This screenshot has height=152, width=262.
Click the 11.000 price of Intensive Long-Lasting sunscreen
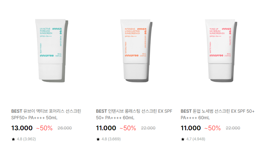pyautogui.click(x=106, y=128)
